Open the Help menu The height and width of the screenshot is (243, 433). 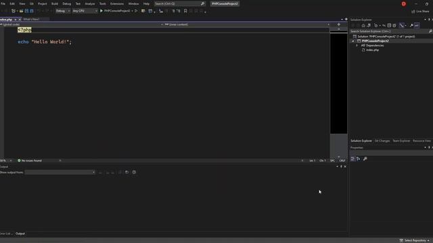click(x=146, y=3)
